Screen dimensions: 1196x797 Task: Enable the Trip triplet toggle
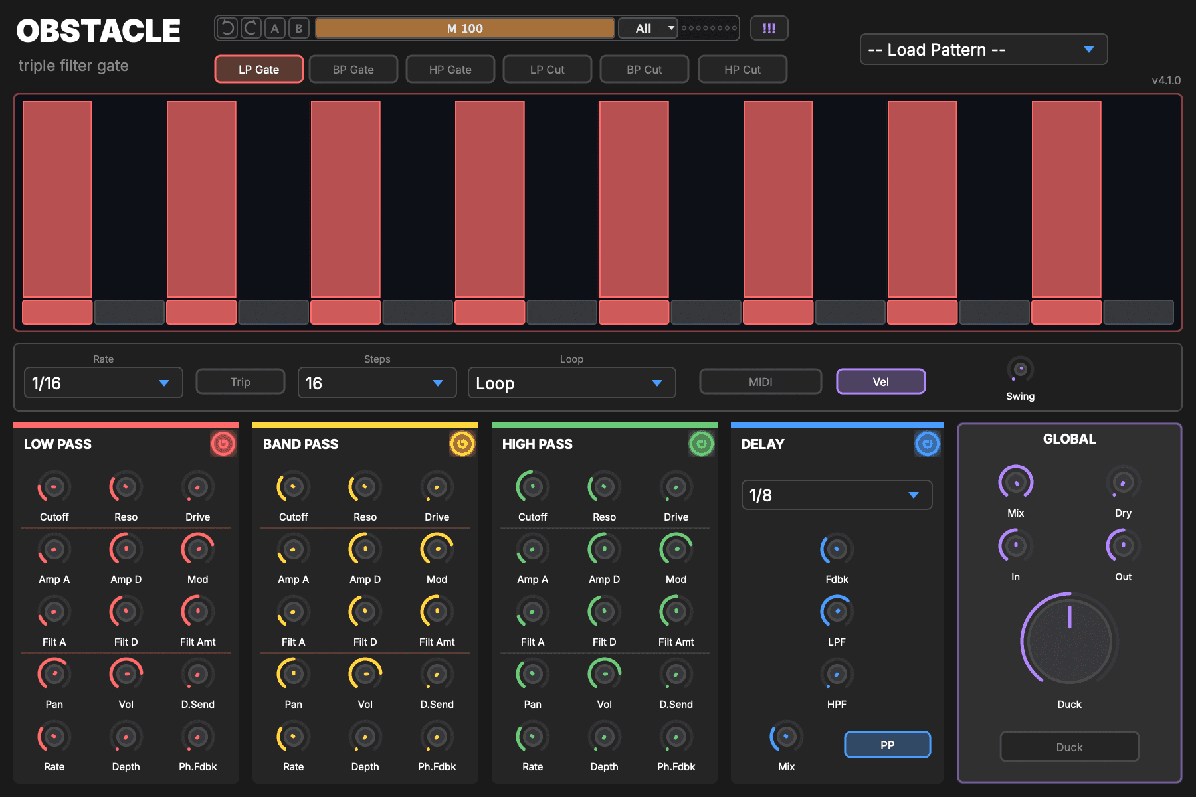[x=241, y=381]
